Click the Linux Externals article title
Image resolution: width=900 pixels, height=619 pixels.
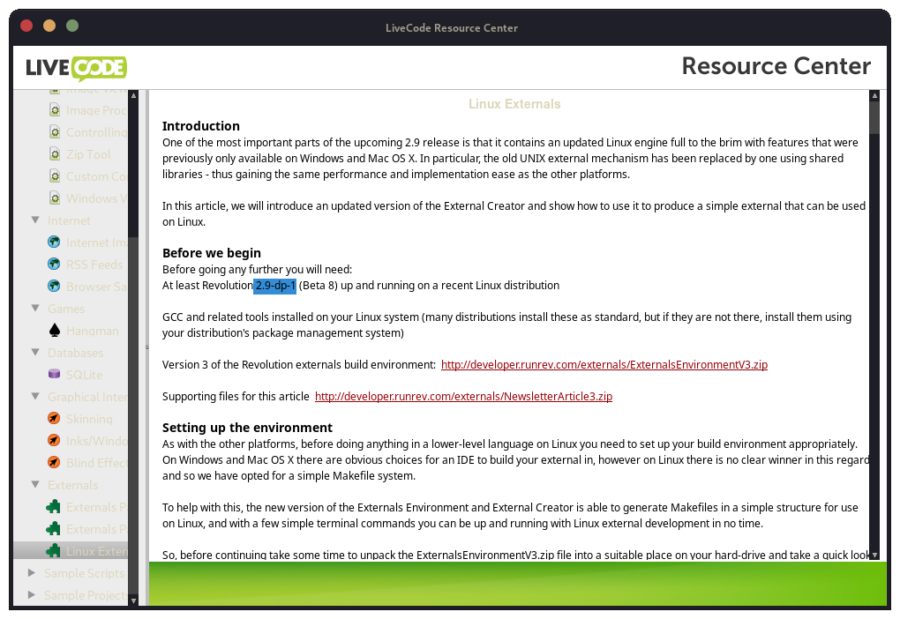[514, 104]
